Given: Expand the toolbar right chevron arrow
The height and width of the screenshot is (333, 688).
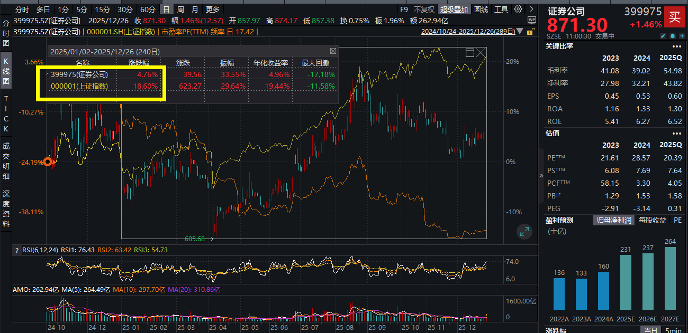Looking at the screenshot, I should tap(531, 9).
